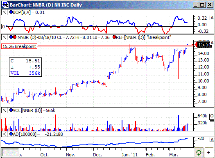215x158 pixels.
Task: Click the Feb. date axis label
Action: coord(150,155)
